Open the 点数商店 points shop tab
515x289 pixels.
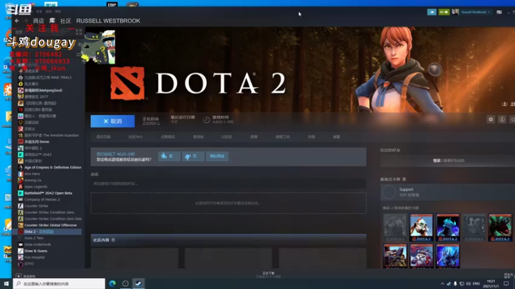pos(168,137)
